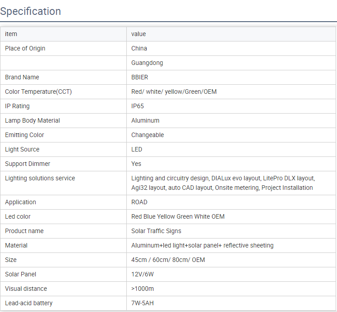Click the LED light source value
The height and width of the screenshot is (312, 337).
coord(137,149)
